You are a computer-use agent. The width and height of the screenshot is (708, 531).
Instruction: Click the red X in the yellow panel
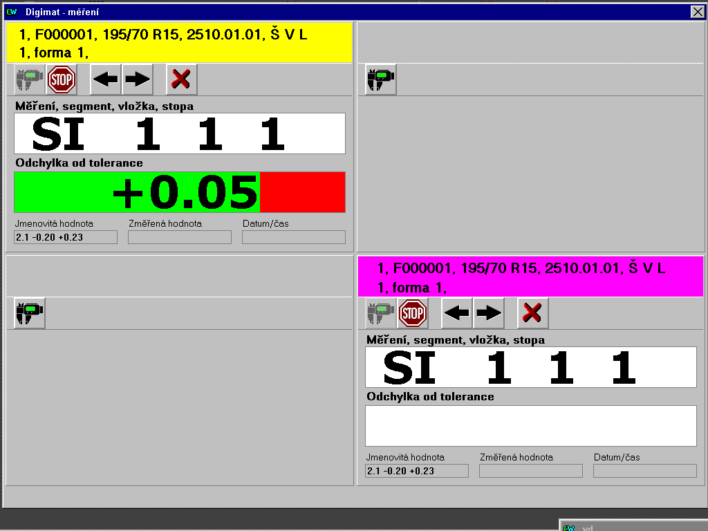click(x=181, y=80)
